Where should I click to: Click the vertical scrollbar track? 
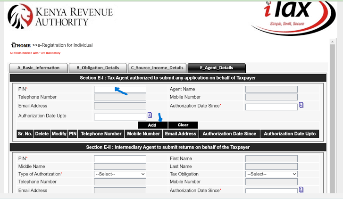click(333, 118)
